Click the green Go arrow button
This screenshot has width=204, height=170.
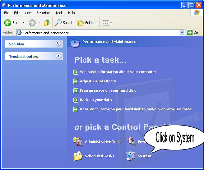190,33
